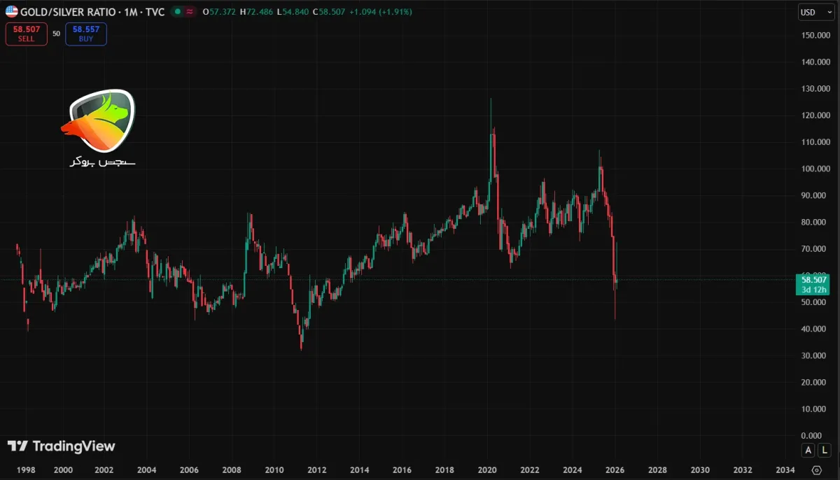Image resolution: width=840 pixels, height=480 pixels.
Task: Click the 2004 time axis label
Action: pos(146,470)
